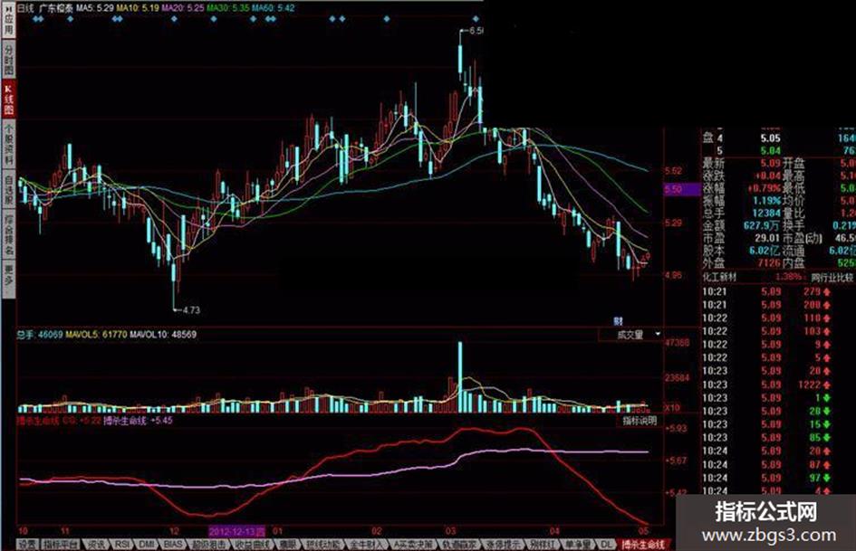Select the DMI indicator tab
This screenshot has width=856, height=551.
148,544
